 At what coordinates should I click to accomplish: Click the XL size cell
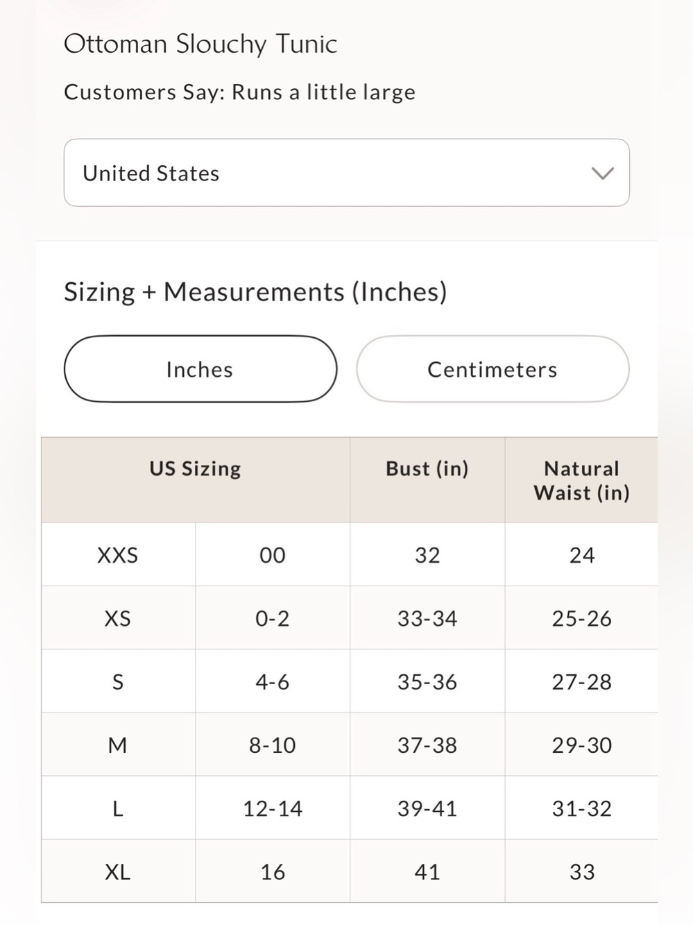118,872
